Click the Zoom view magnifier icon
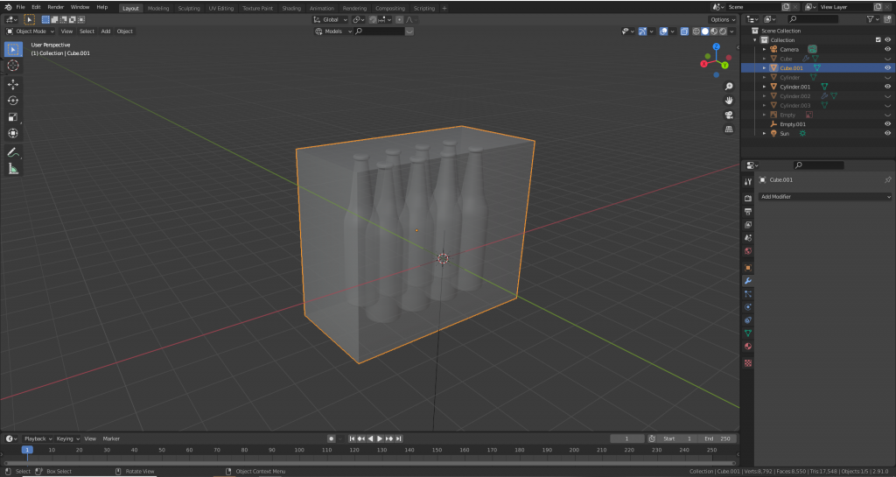 tap(729, 87)
